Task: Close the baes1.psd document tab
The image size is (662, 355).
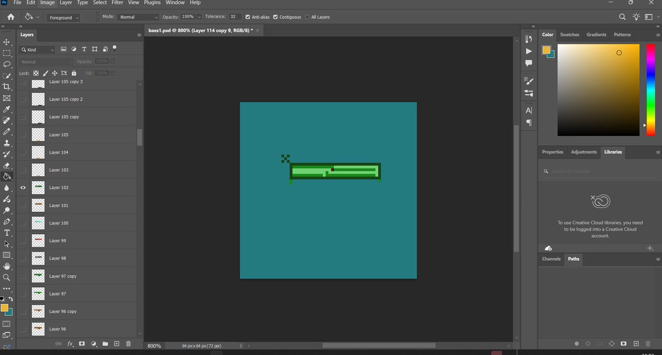Action: coord(257,30)
